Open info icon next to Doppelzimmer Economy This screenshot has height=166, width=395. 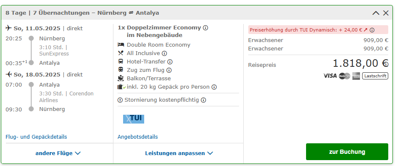205,28
